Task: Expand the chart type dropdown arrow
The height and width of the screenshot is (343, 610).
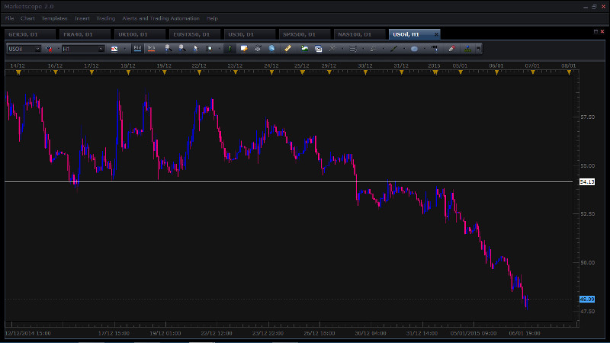Action: (x=124, y=49)
